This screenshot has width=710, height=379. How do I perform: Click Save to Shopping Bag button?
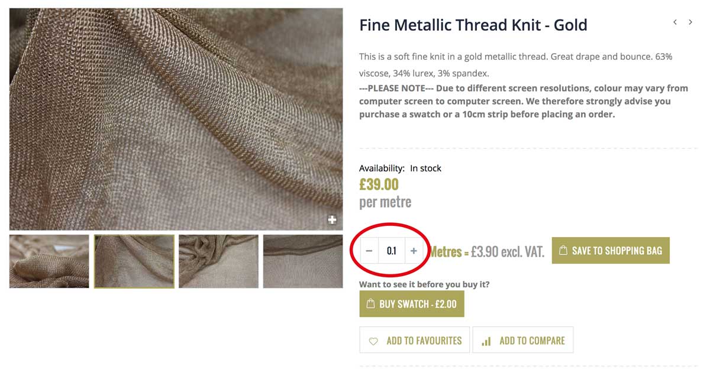611,251
